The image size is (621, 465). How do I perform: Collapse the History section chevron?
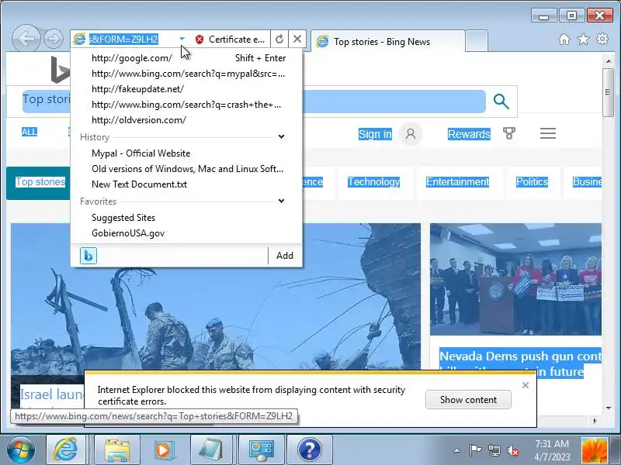(x=281, y=137)
